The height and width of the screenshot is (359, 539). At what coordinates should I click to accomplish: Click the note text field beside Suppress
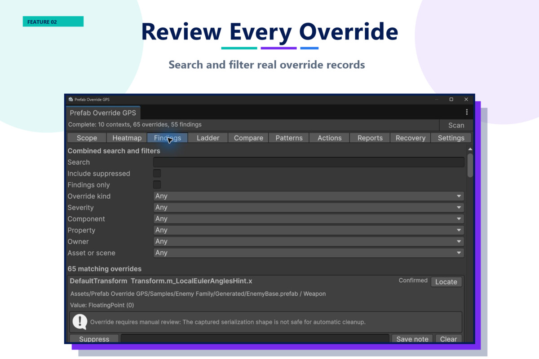coord(255,339)
